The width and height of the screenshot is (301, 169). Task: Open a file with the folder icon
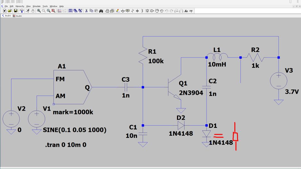coord(10,11)
